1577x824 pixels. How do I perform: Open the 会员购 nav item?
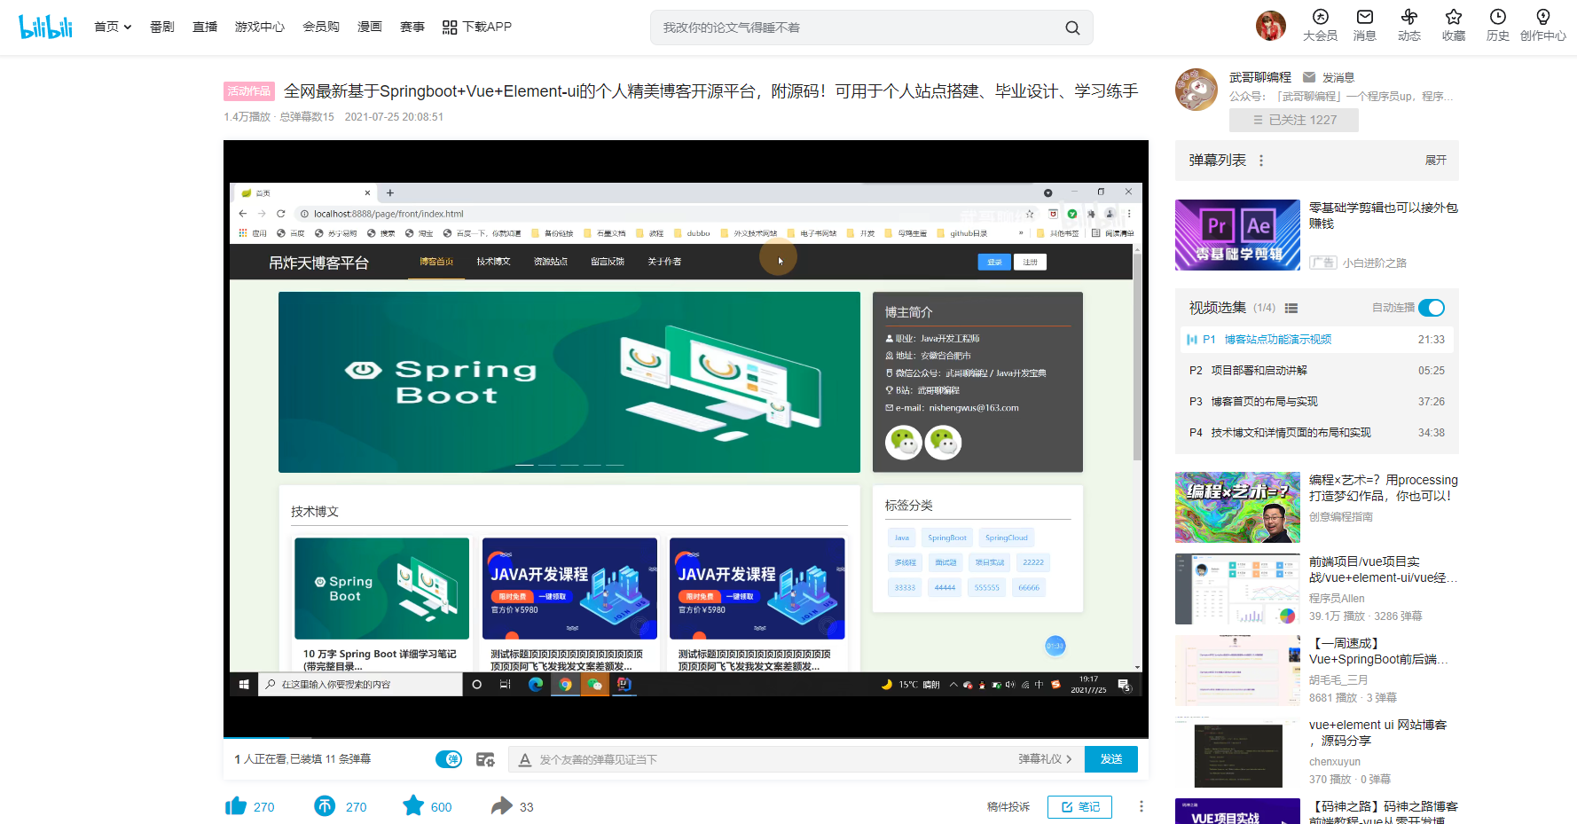(321, 27)
